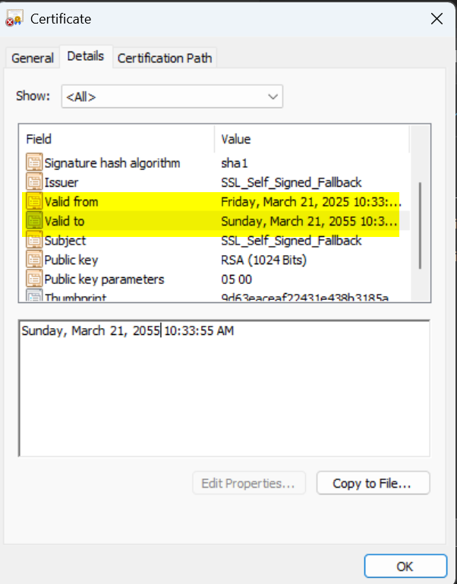The height and width of the screenshot is (584, 457).
Task: Click the Valid from field icon
Action: [34, 201]
